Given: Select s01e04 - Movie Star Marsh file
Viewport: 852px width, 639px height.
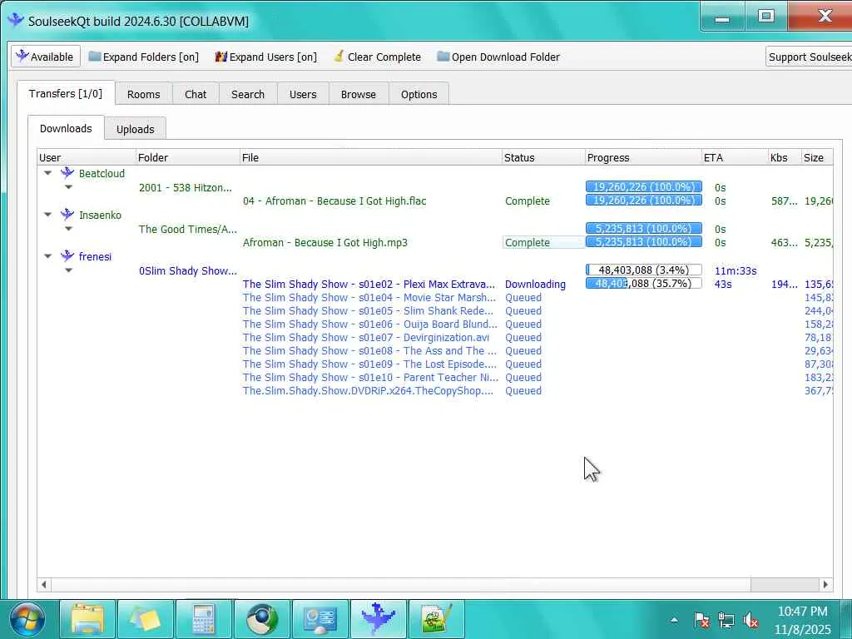Looking at the screenshot, I should [x=369, y=297].
